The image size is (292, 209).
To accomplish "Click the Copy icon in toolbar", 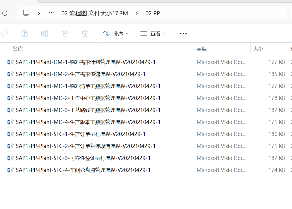I will [4, 34].
